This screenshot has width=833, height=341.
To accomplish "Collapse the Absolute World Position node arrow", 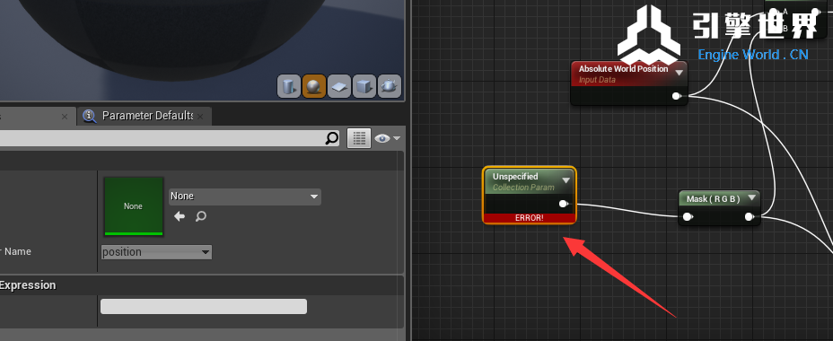I will (x=679, y=72).
